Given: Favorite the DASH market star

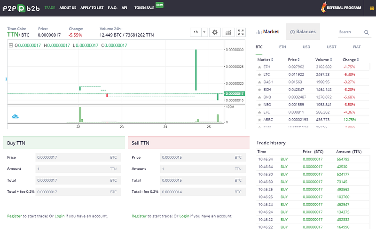Looking at the screenshot, I should (259, 83).
